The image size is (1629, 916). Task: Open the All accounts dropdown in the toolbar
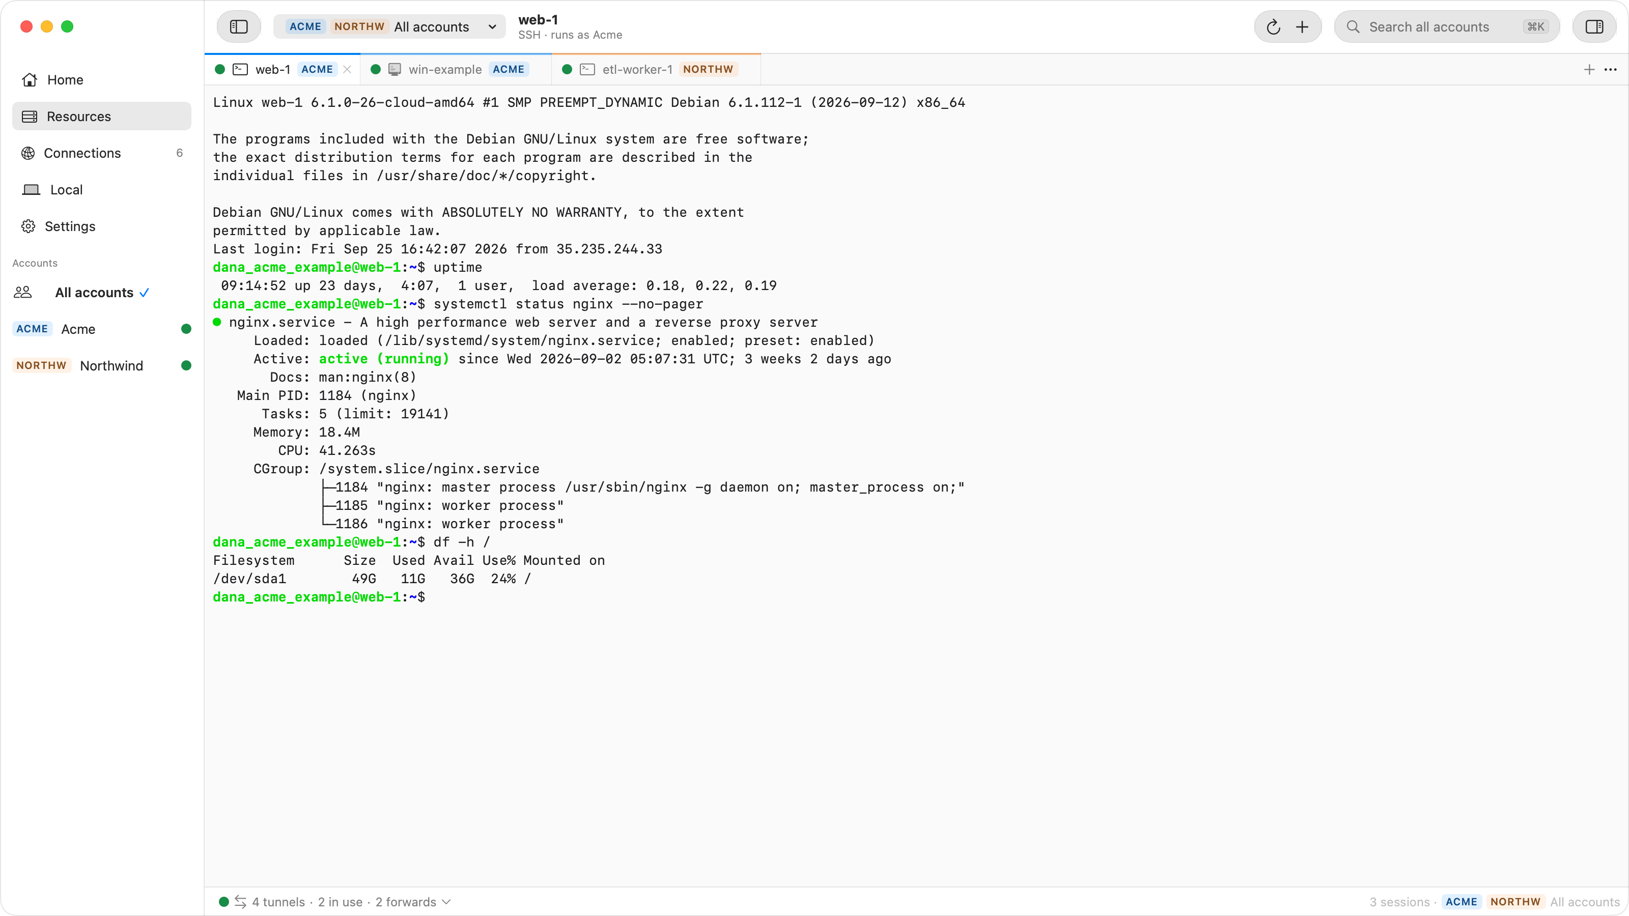pyautogui.click(x=389, y=26)
